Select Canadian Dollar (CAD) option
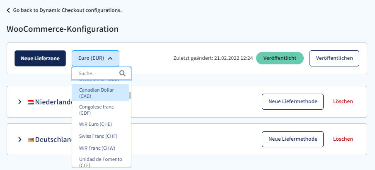 coord(100,93)
